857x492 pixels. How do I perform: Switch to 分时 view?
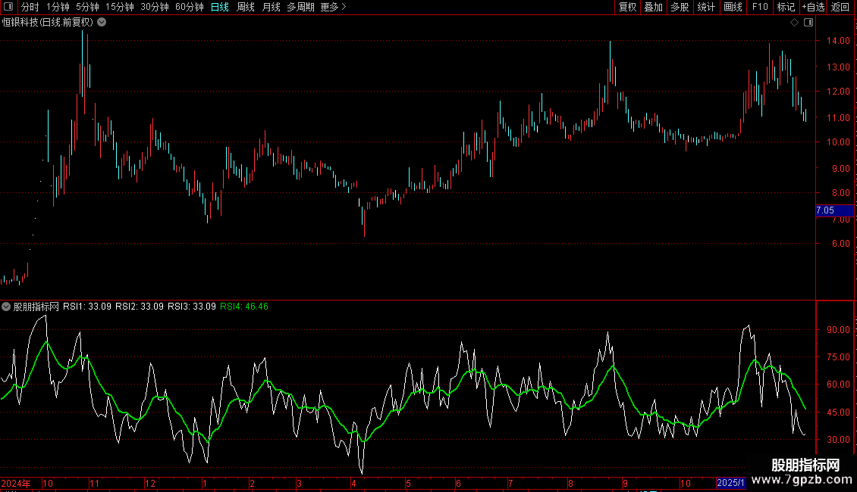(x=30, y=7)
